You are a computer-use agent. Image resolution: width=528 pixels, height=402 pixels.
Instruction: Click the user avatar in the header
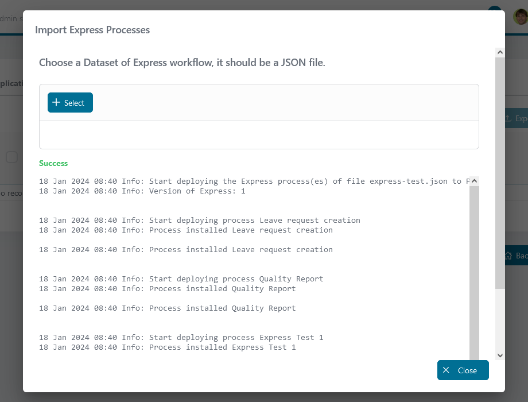521,16
